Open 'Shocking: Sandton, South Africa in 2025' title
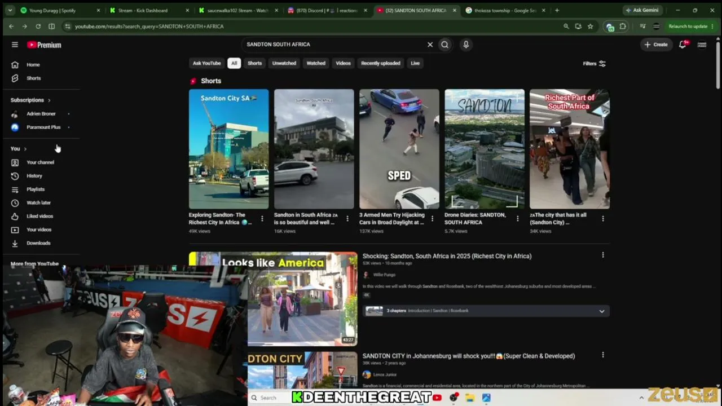Screen dimensions: 722x406 [x=447, y=256]
